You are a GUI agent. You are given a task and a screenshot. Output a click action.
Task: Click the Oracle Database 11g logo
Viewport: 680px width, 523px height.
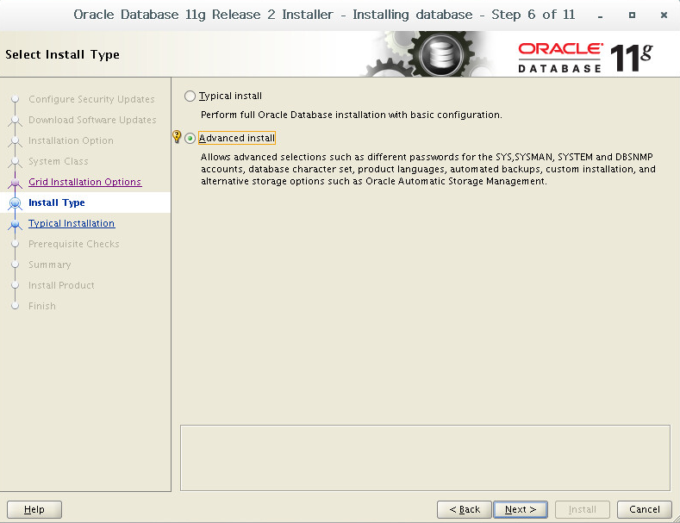pyautogui.click(x=585, y=57)
